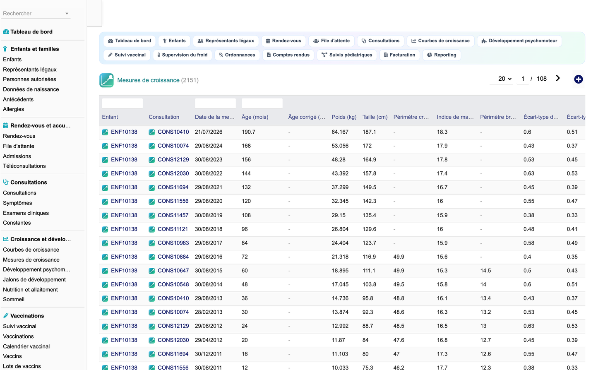Open File d'attente tab
Screen dimensions: 598x370
331,41
